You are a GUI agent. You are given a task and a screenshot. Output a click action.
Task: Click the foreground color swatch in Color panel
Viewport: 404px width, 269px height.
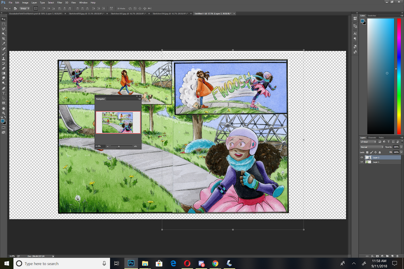[362, 21]
